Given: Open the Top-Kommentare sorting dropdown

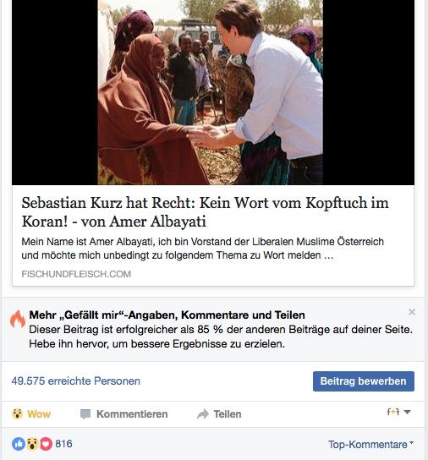Looking at the screenshot, I should click(x=370, y=444).
